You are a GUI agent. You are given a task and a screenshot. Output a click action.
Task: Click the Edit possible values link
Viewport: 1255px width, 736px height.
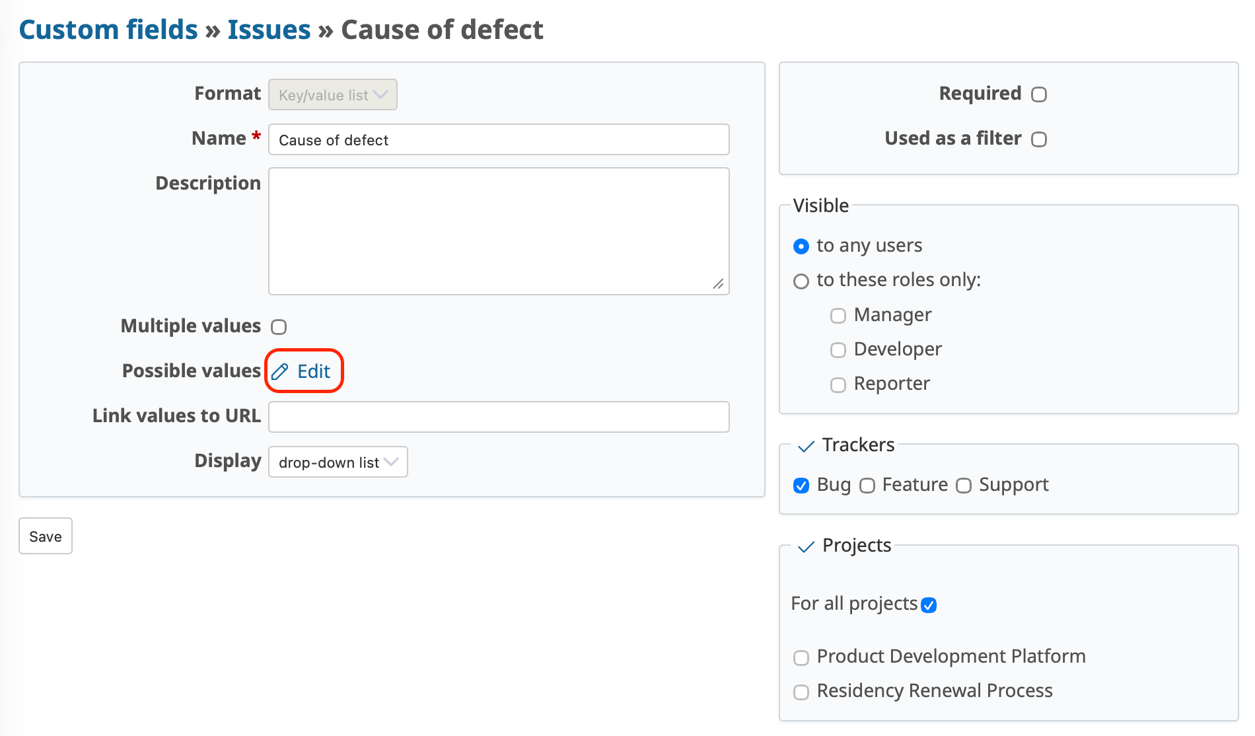[313, 371]
